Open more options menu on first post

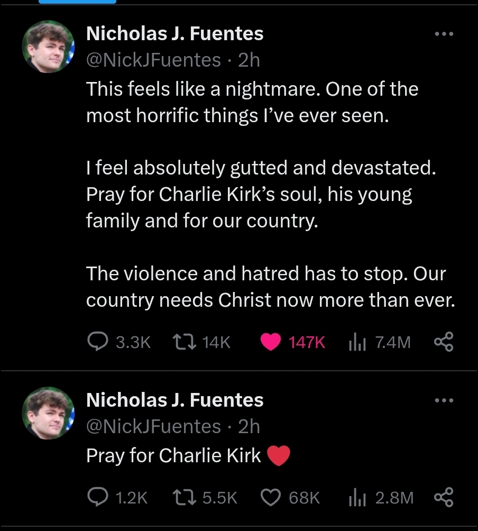click(x=444, y=34)
